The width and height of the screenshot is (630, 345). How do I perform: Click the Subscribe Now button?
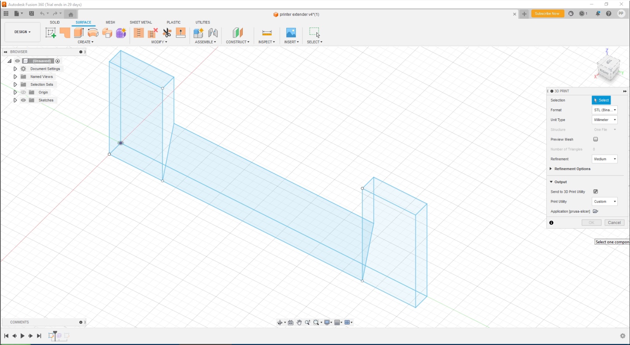point(547,14)
